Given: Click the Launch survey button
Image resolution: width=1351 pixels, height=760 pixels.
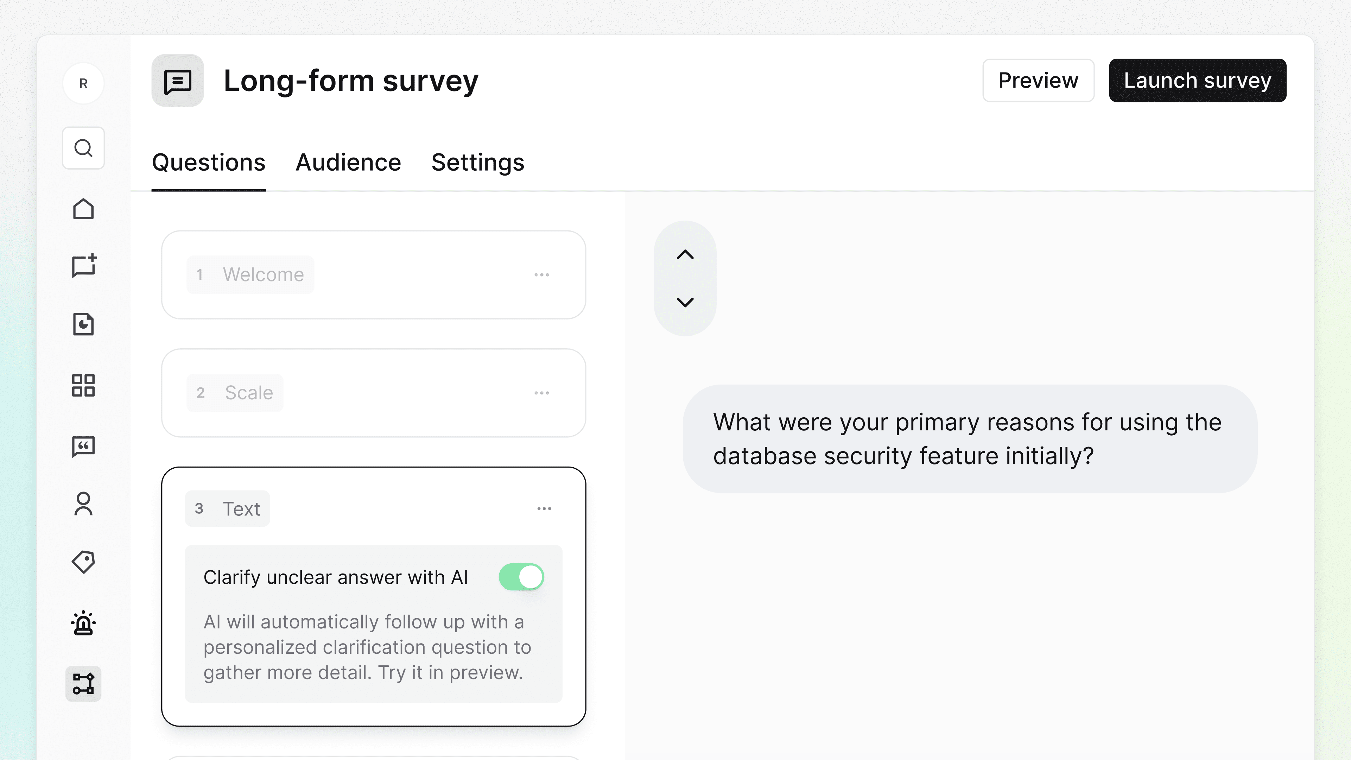Looking at the screenshot, I should click(1197, 80).
